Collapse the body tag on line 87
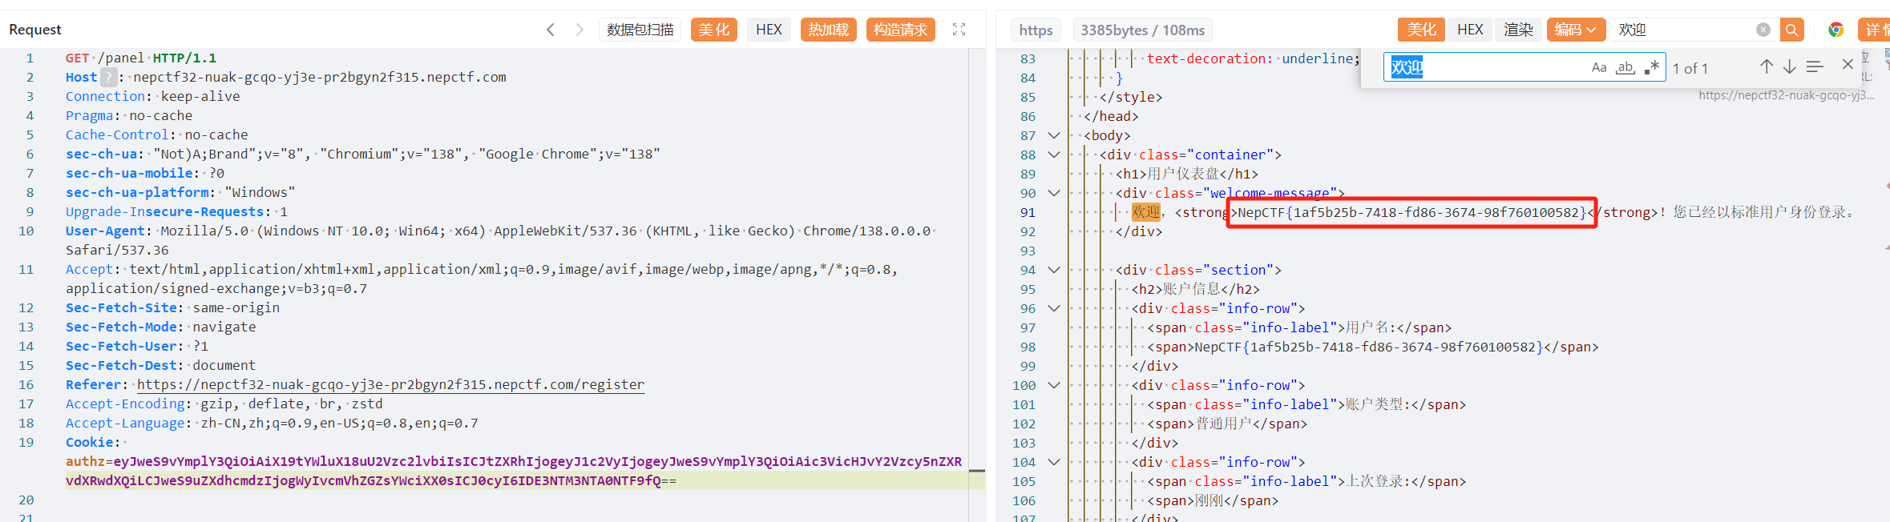The height and width of the screenshot is (522, 1890). [x=1054, y=136]
